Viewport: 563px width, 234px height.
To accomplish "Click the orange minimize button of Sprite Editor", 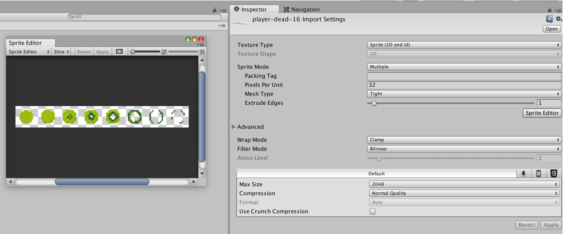I will 195,40.
